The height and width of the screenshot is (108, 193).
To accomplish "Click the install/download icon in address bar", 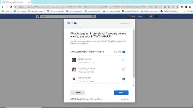I will point(165,7).
